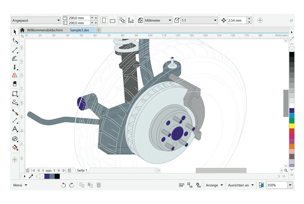Select the eyedropper in the document palette

click(31, 176)
